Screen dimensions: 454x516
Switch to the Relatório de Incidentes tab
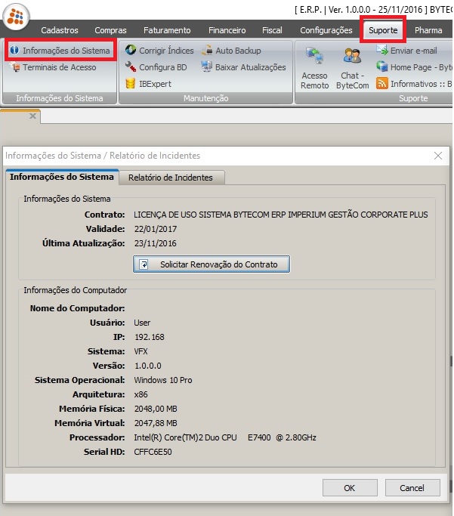171,178
